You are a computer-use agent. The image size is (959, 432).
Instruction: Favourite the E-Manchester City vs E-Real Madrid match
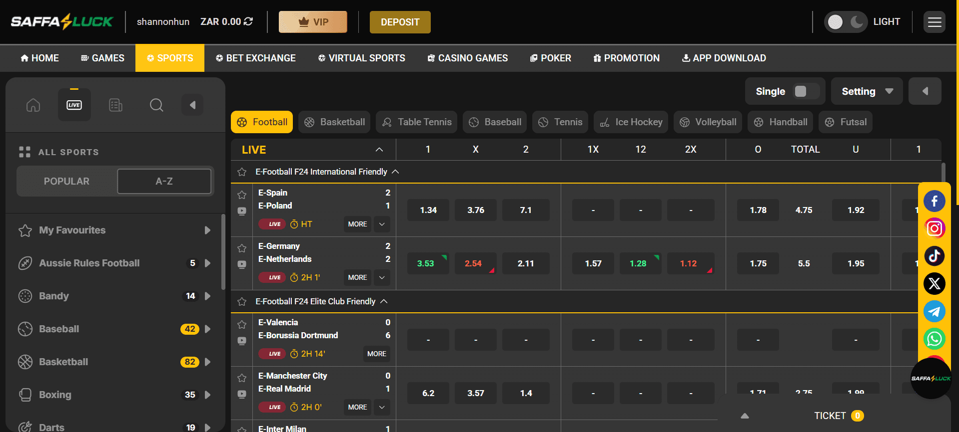coord(242,378)
